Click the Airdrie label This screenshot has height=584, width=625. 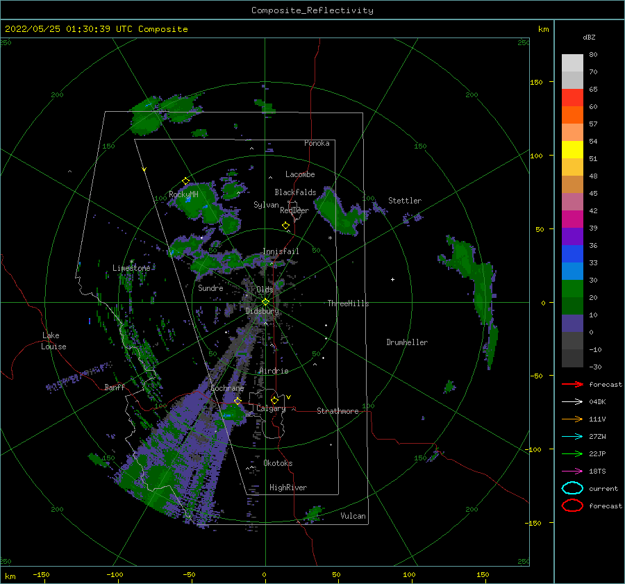click(x=274, y=371)
